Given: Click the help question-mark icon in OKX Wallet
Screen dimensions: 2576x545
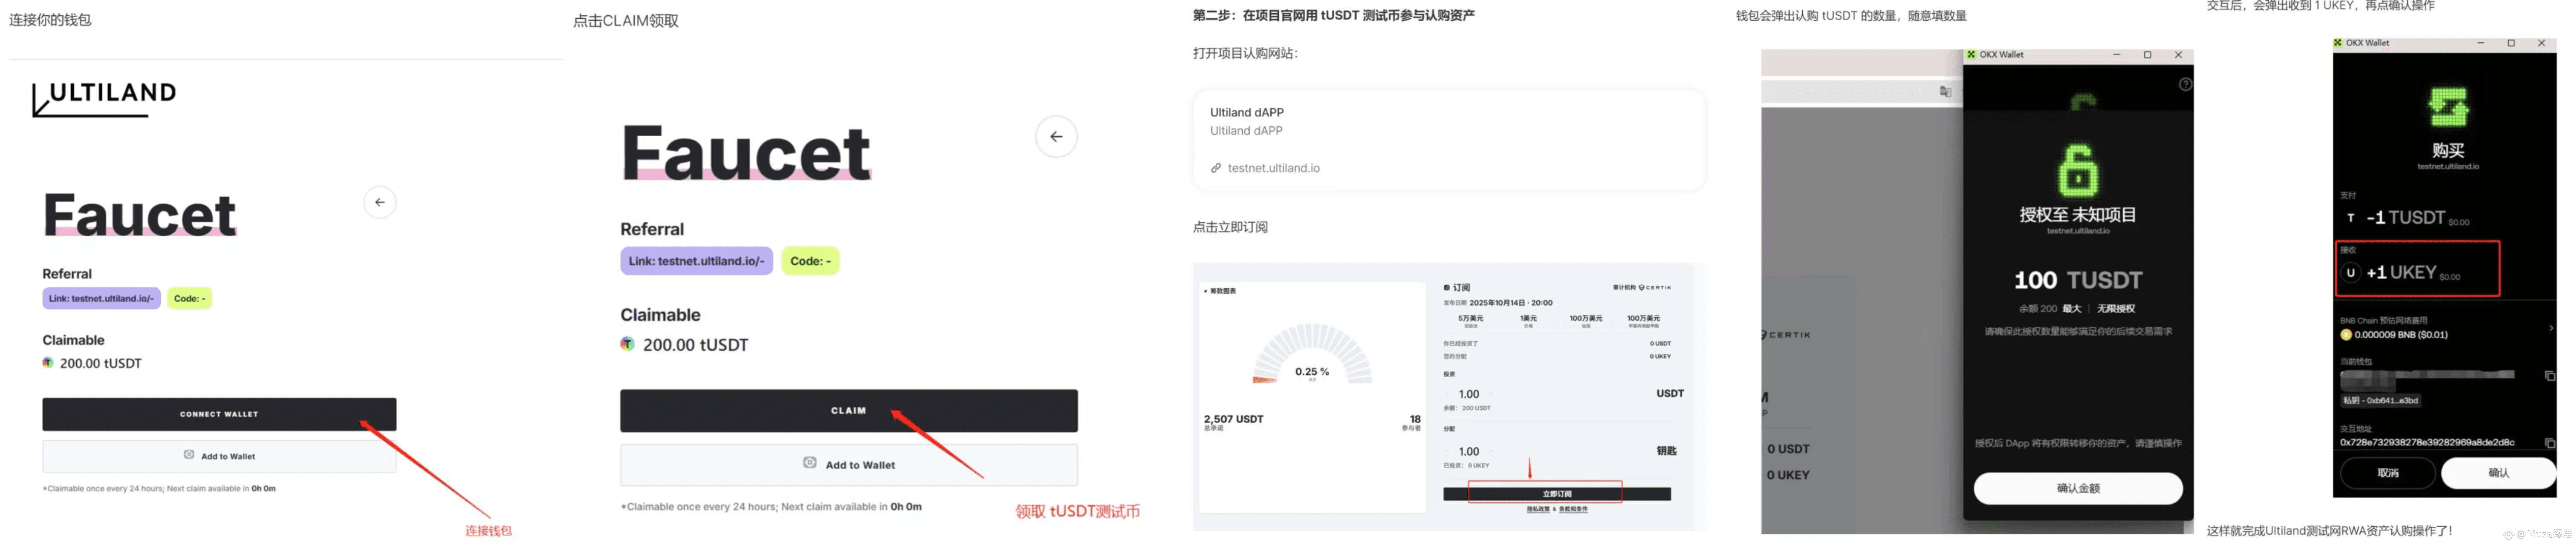Looking at the screenshot, I should click(x=2185, y=85).
